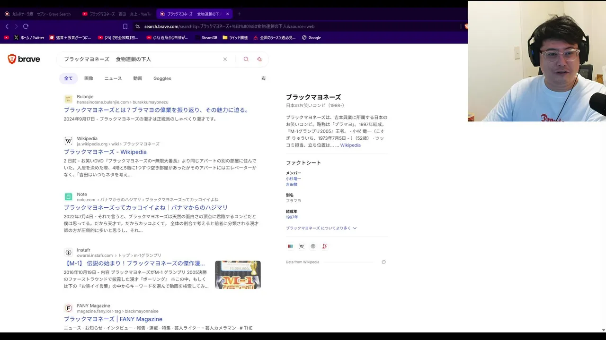Bookmark this page icon in address bar
Screen dimensions: 606x340
pyautogui.click(x=125, y=26)
